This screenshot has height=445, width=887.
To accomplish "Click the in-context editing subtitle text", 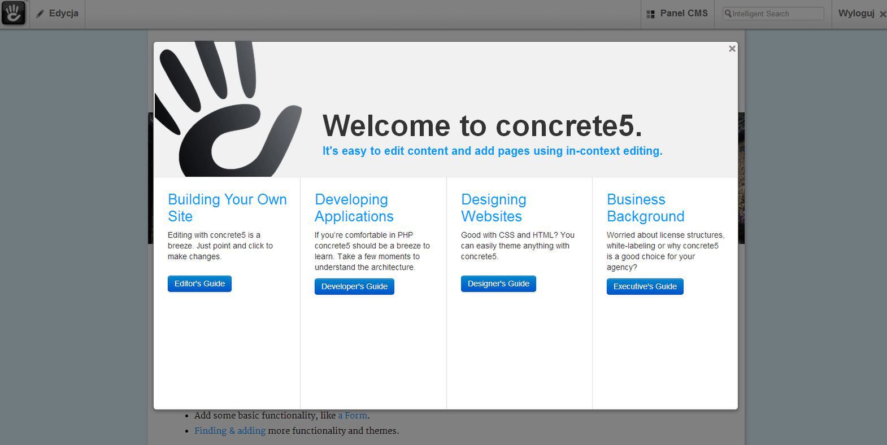I will tap(492, 151).
